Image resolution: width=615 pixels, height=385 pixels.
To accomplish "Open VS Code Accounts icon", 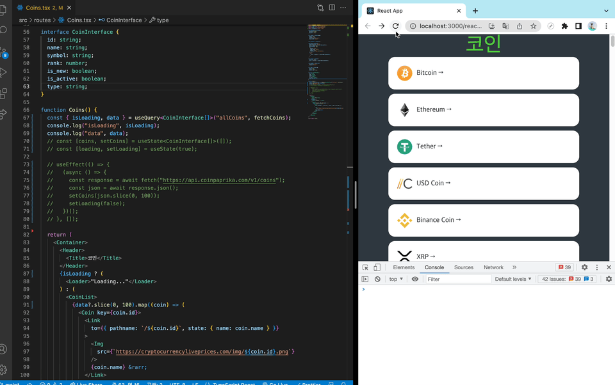I will [3, 349].
